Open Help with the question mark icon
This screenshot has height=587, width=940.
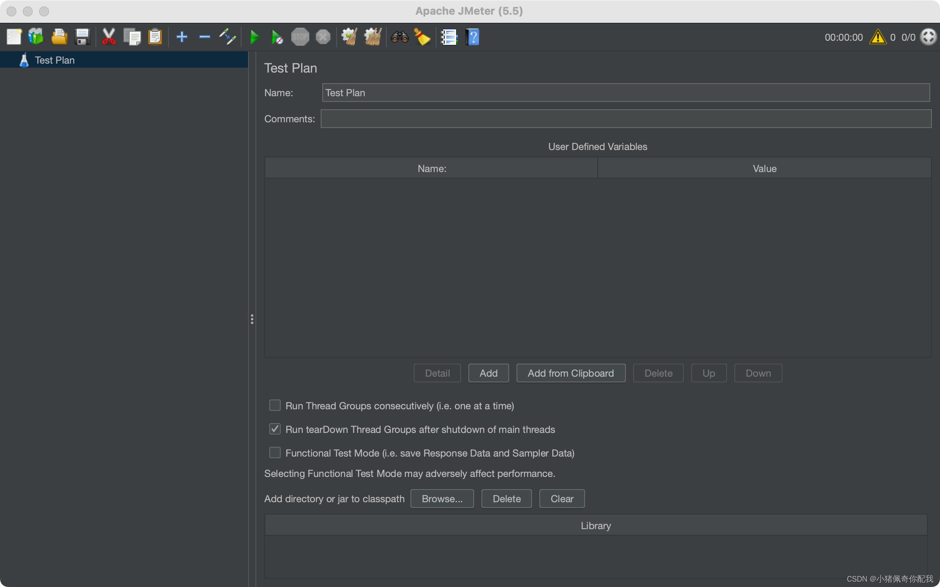pyautogui.click(x=472, y=37)
